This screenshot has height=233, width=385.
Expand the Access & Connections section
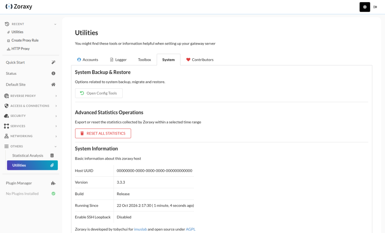[56, 106]
